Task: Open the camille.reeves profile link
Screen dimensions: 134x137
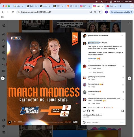Action: 93,99
